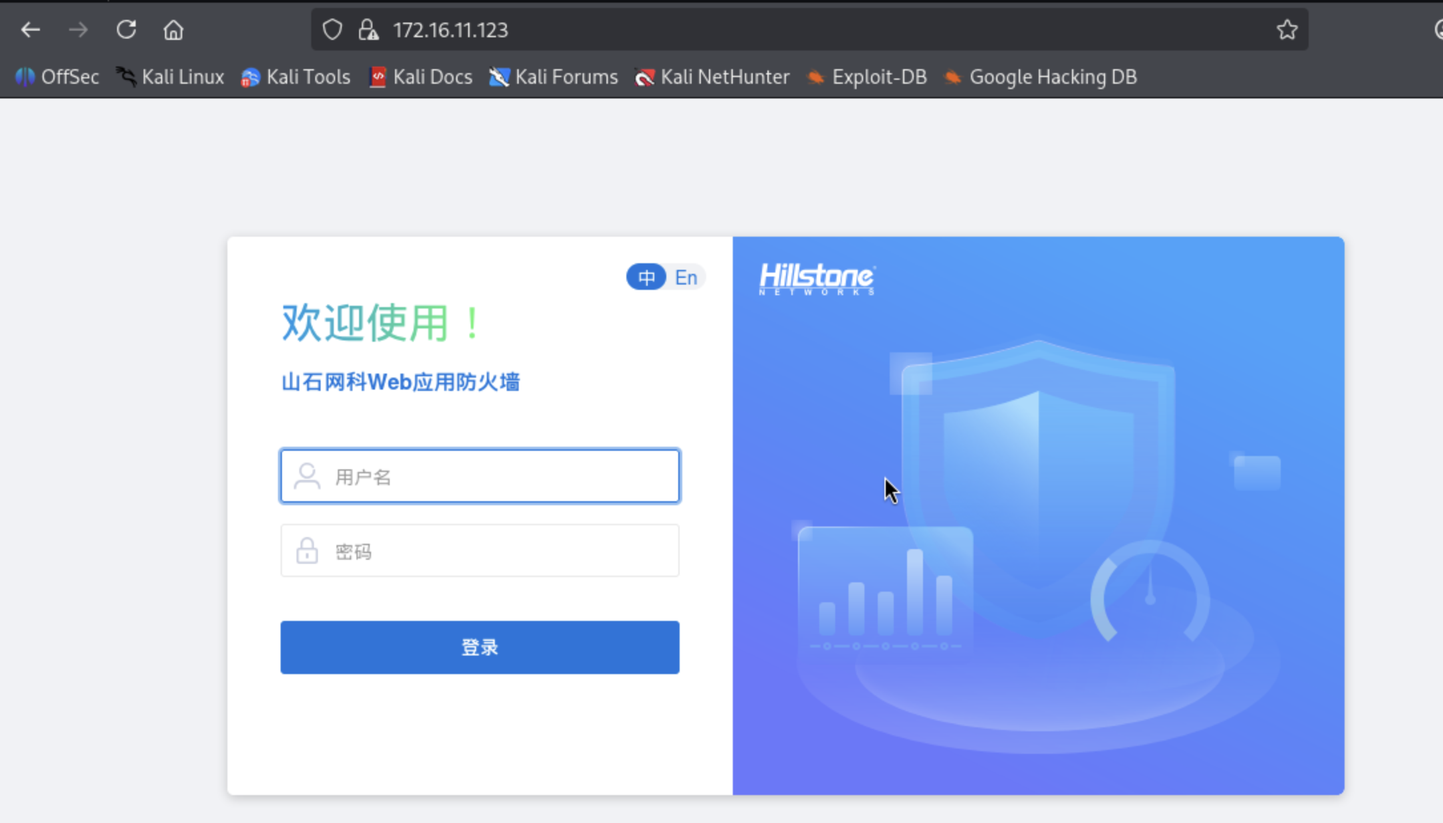Open the Kali Tools bookmark
Image resolution: width=1443 pixels, height=823 pixels.
(x=296, y=77)
